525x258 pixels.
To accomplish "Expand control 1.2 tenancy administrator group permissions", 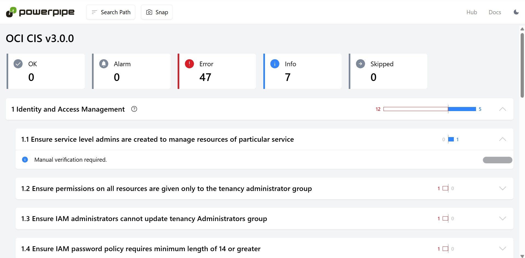I will (x=503, y=188).
